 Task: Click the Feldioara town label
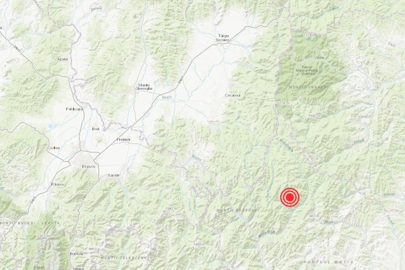coord(74,109)
